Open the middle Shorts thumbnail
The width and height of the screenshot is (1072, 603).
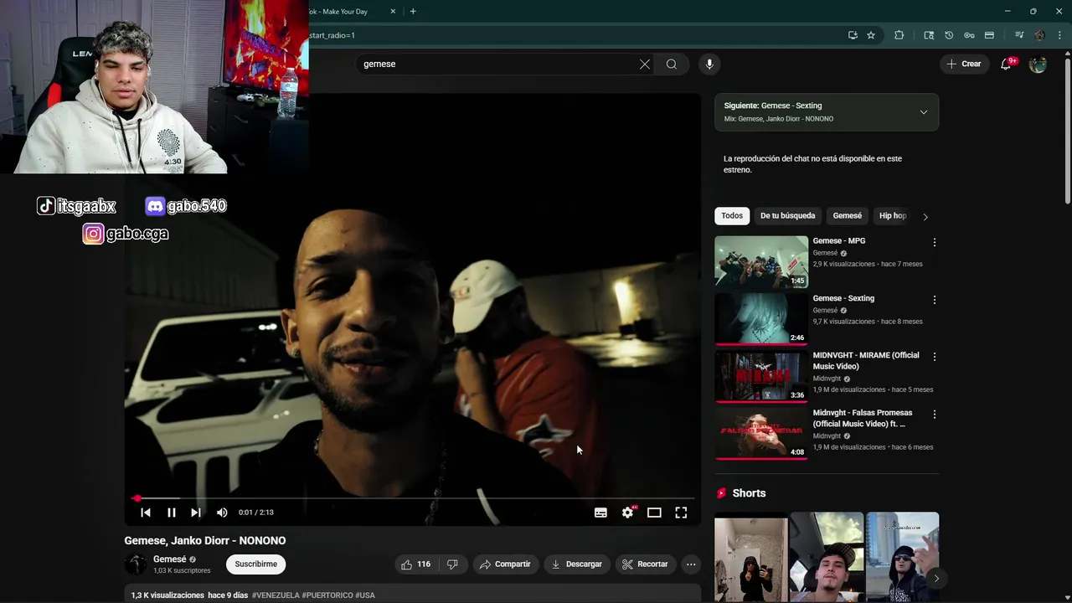(x=827, y=557)
